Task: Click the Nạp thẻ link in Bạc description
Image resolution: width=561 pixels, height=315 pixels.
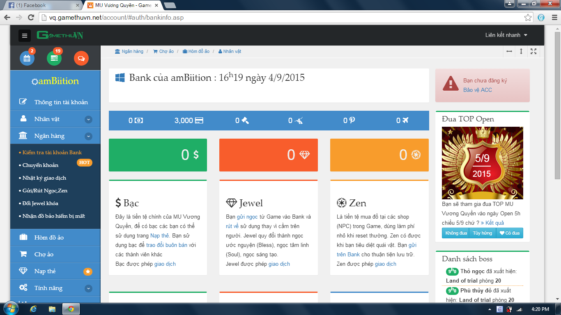Action: tap(159, 235)
